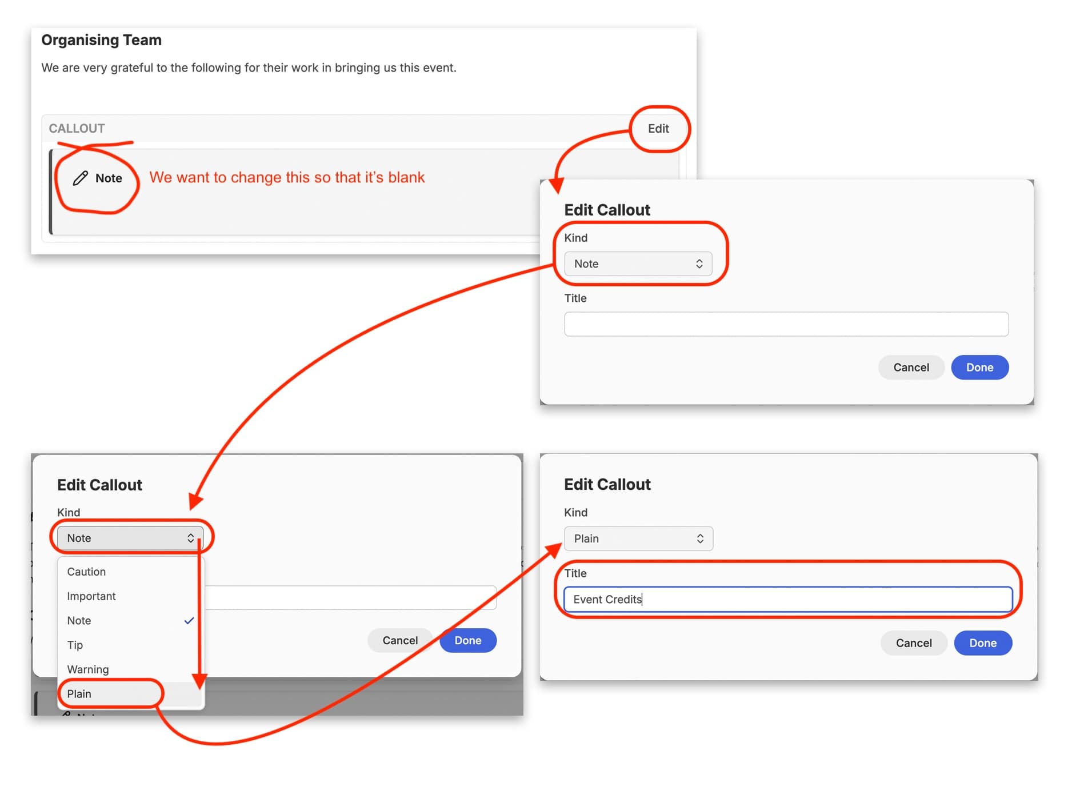Choose Plain at the bottom of Kind menu
This screenshot has width=1080, height=810.
[79, 694]
